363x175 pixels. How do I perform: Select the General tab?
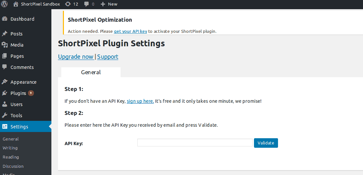91,72
